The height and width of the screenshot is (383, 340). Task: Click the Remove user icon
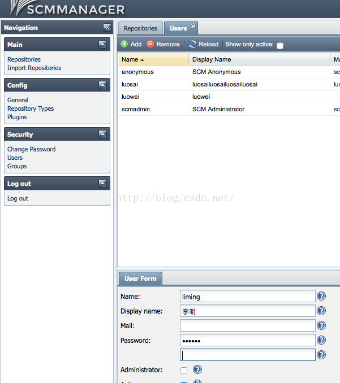(150, 44)
